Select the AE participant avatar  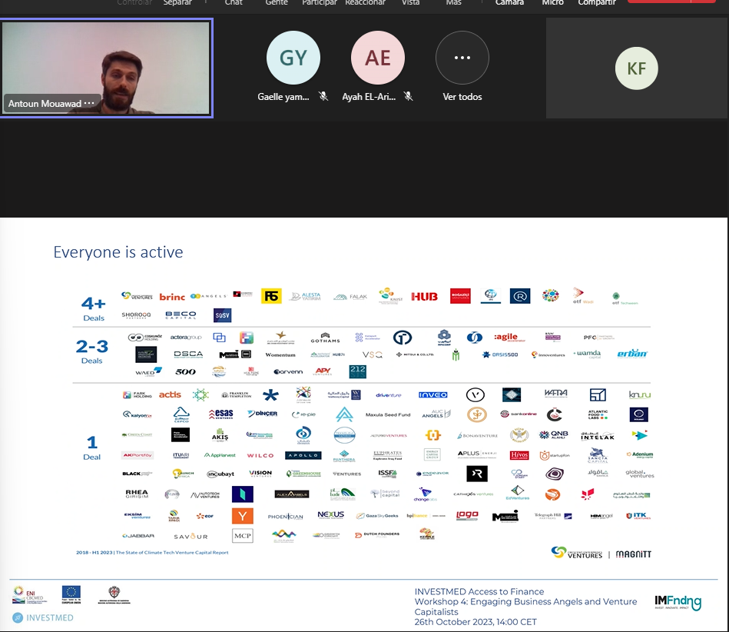click(377, 58)
